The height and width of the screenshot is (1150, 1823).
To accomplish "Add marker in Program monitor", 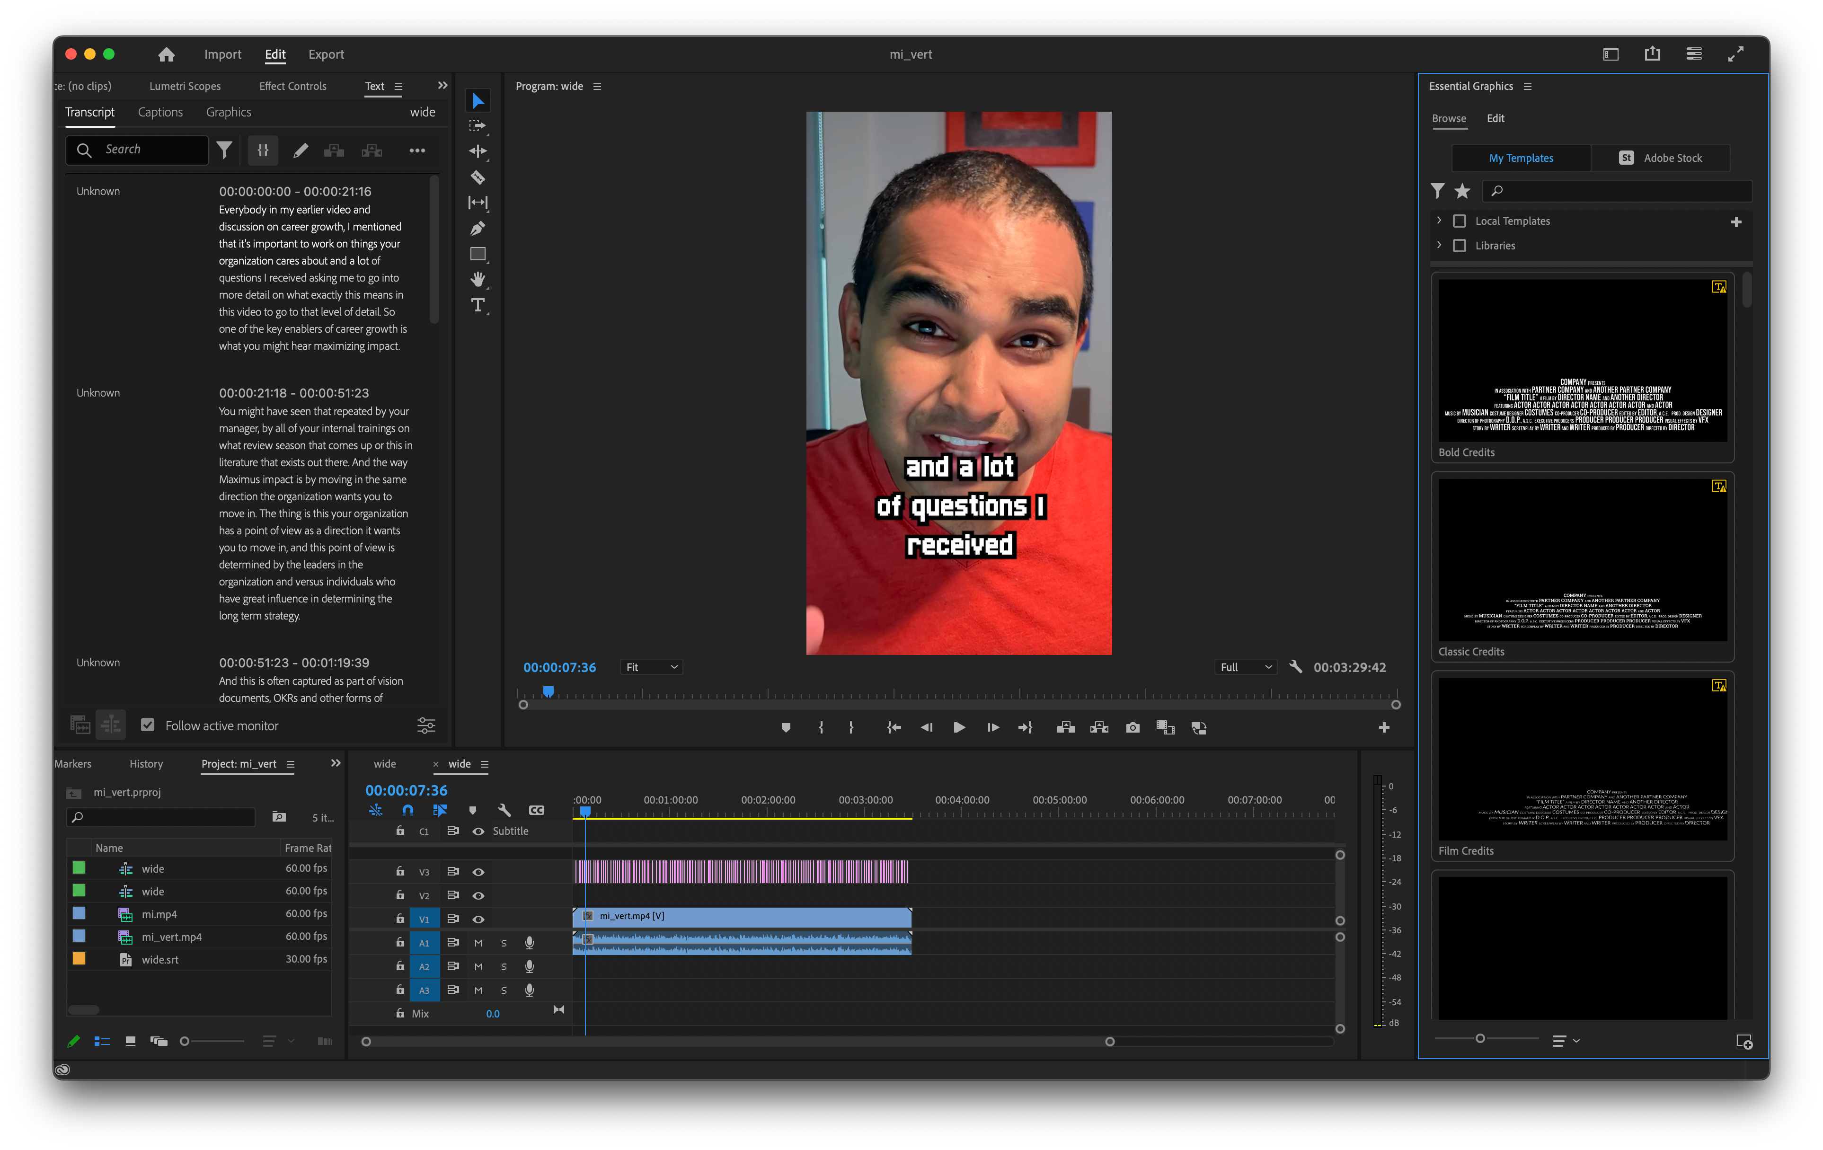I will coord(786,727).
